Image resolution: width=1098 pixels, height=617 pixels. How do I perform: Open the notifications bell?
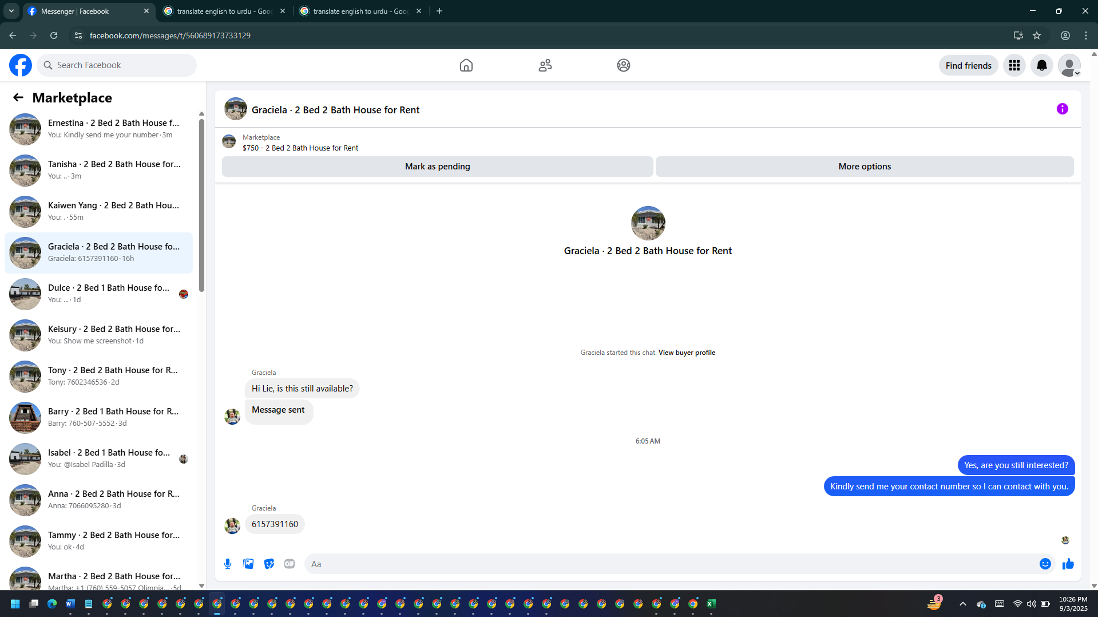pyautogui.click(x=1042, y=65)
